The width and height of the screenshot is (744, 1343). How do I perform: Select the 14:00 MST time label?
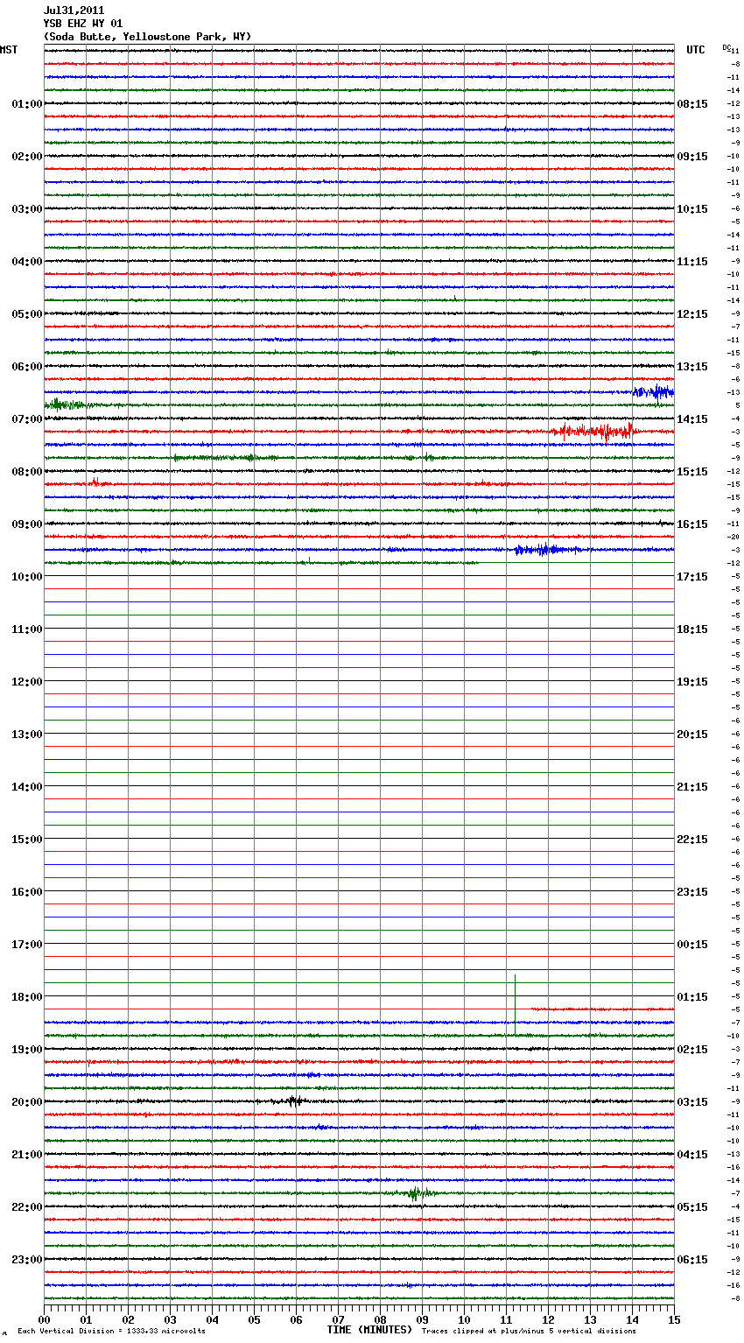click(27, 787)
